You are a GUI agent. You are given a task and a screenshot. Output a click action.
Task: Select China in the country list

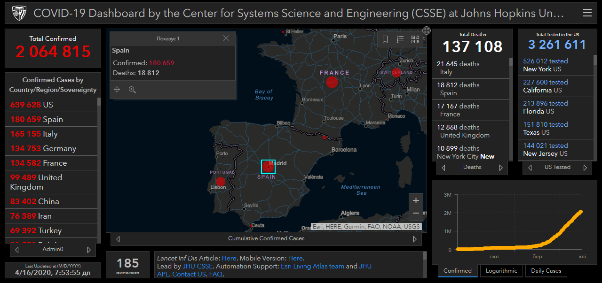[51, 201]
